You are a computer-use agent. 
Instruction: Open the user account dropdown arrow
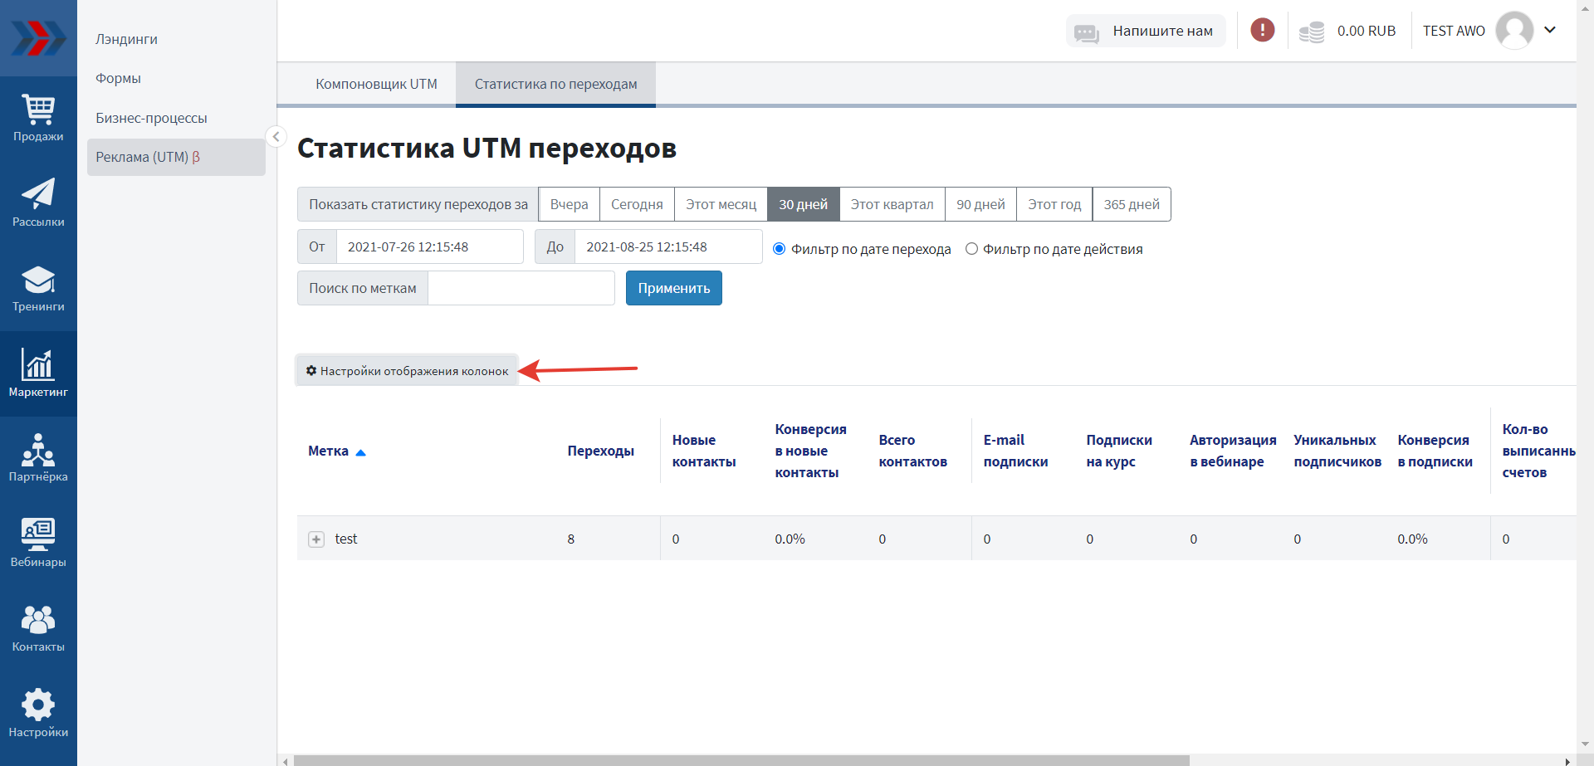pyautogui.click(x=1550, y=30)
